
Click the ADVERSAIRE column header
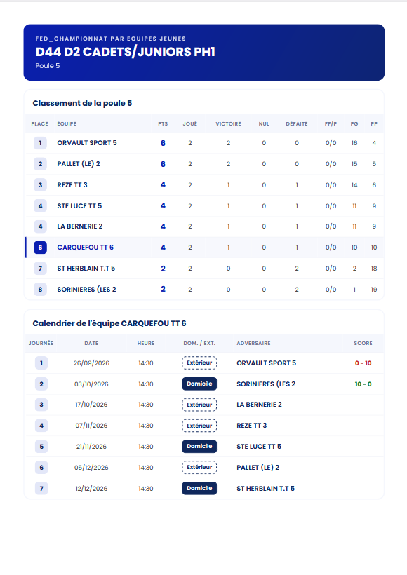tap(253, 343)
